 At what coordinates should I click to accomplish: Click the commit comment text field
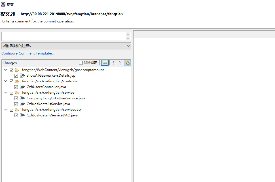(64, 36)
